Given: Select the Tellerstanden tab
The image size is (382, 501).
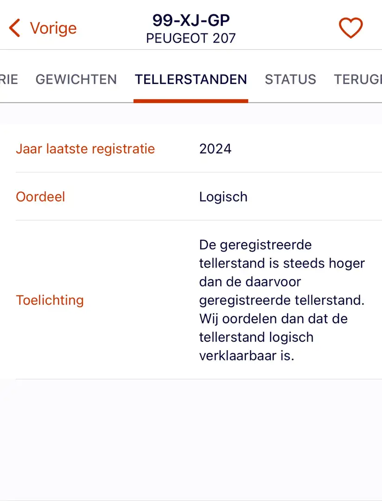Looking at the screenshot, I should [x=191, y=79].
